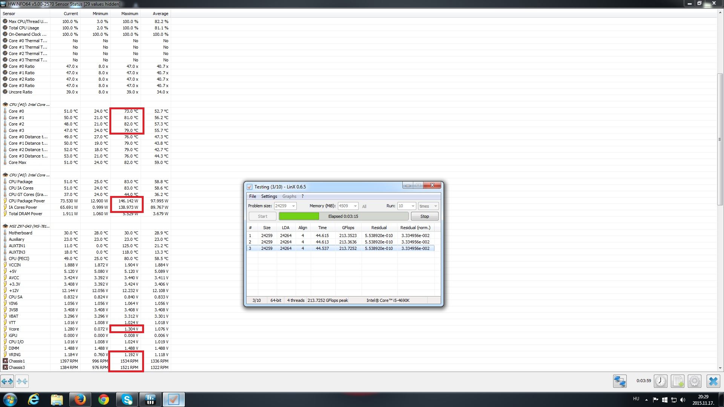The width and height of the screenshot is (724, 407).
Task: Switch to Firefox in the taskbar
Action: tap(80, 399)
